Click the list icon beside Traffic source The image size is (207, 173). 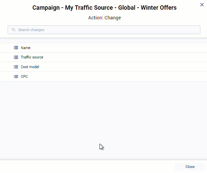coord(16,57)
